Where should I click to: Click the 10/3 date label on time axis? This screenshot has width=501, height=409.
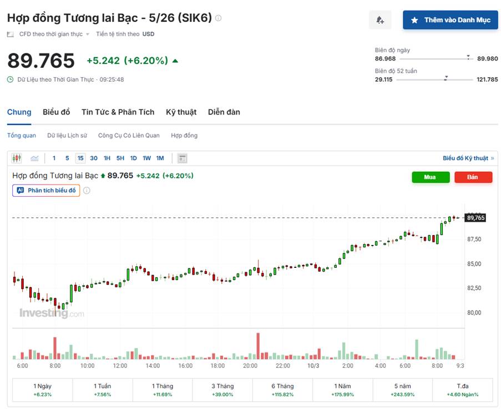pos(313,366)
